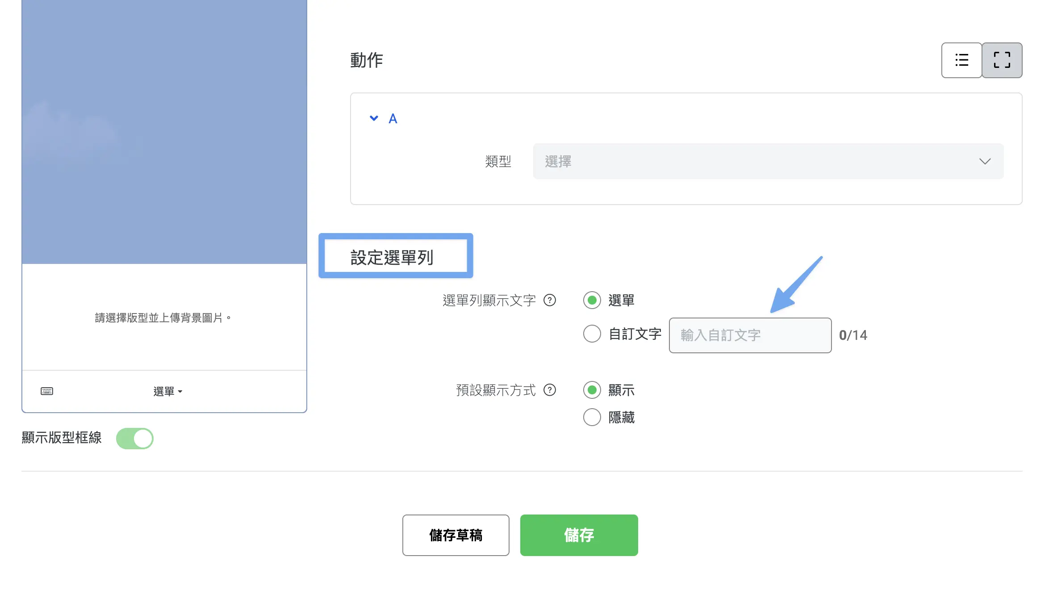Select the 選單 radio option
The width and height of the screenshot is (1053, 594).
pyautogui.click(x=592, y=301)
